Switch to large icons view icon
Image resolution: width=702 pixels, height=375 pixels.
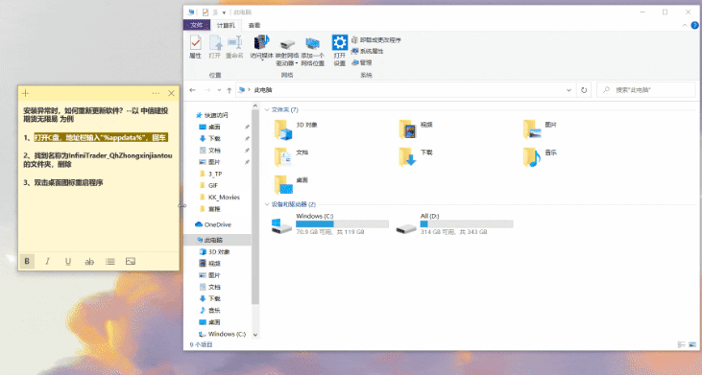coord(692,344)
